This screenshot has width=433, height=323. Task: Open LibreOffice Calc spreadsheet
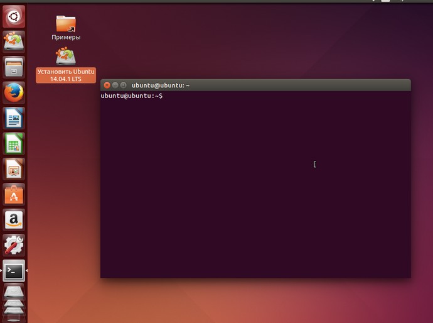tap(14, 143)
